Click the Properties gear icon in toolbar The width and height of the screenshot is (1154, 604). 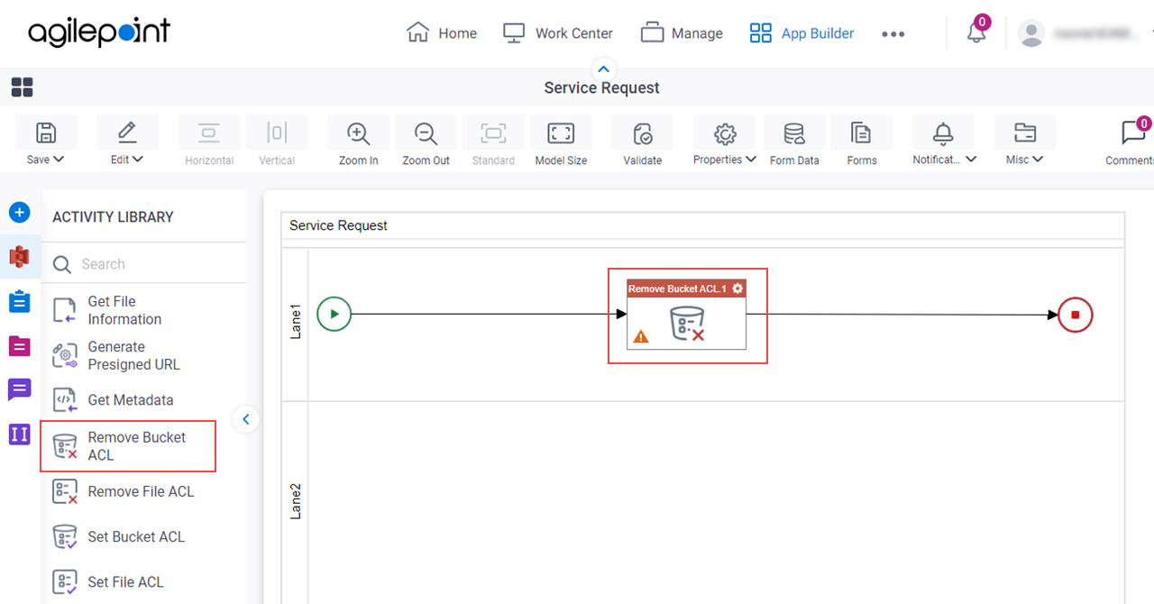pyautogui.click(x=725, y=133)
